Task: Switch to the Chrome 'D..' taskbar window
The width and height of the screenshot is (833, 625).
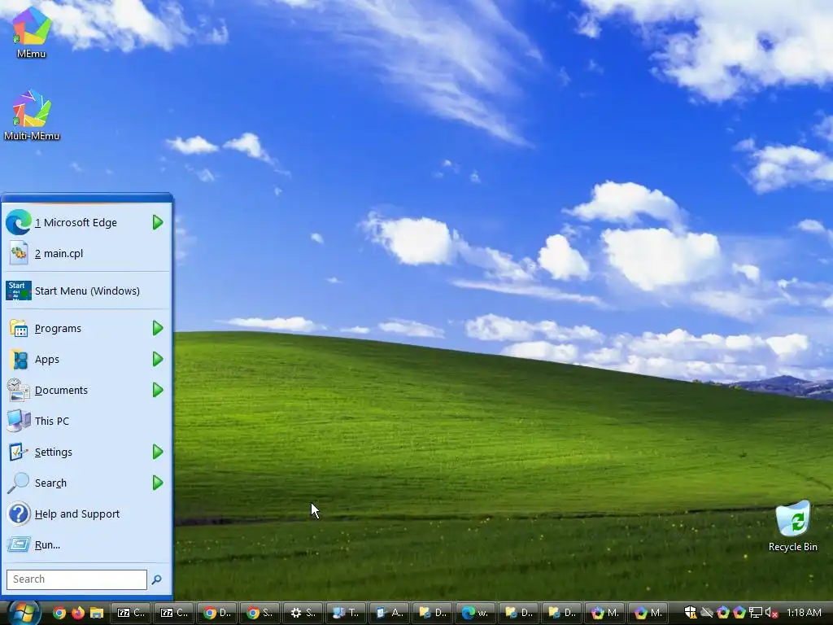Action: point(217,613)
